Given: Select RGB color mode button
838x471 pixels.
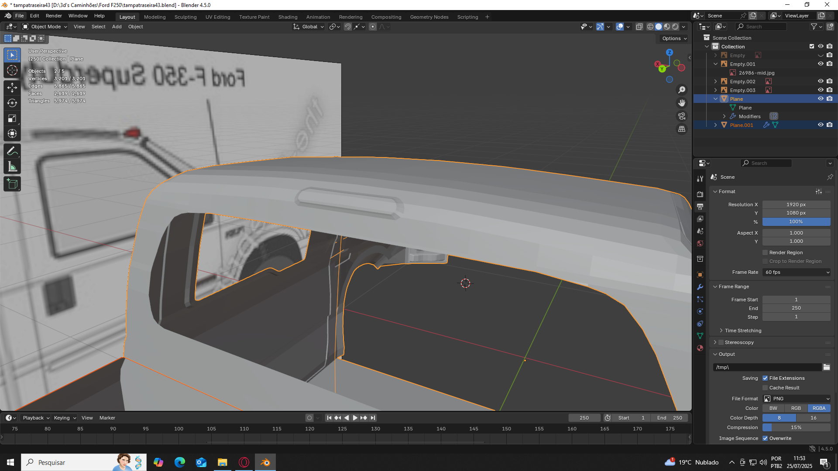Looking at the screenshot, I should pos(796,408).
